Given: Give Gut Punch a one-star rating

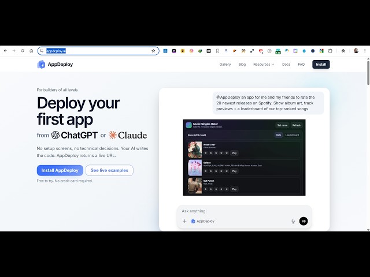Looking at the screenshot, I should click(206, 189).
